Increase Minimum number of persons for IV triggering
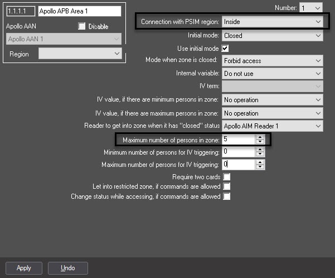Viewport: 335px width, 278px height. pos(260,150)
